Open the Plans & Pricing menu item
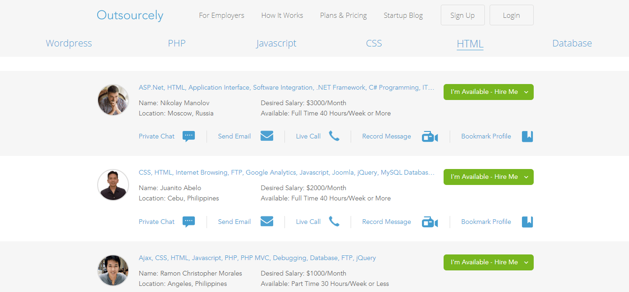The height and width of the screenshot is (292, 629). [343, 15]
